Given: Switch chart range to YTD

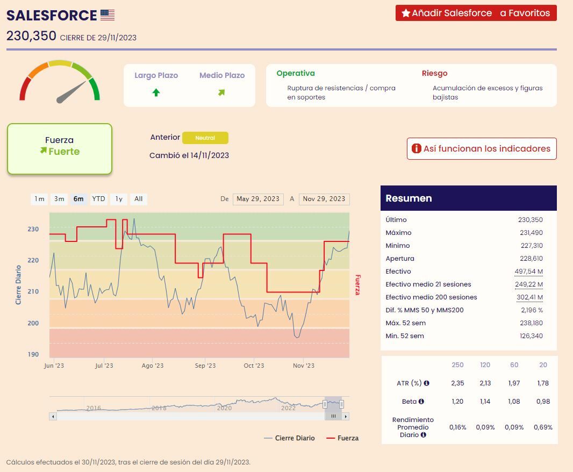Looking at the screenshot, I should tap(98, 199).
